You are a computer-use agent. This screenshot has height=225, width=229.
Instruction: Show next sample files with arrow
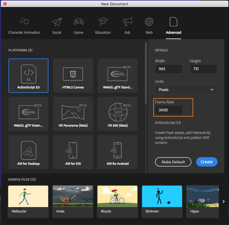pyautogui.click(x=224, y=202)
